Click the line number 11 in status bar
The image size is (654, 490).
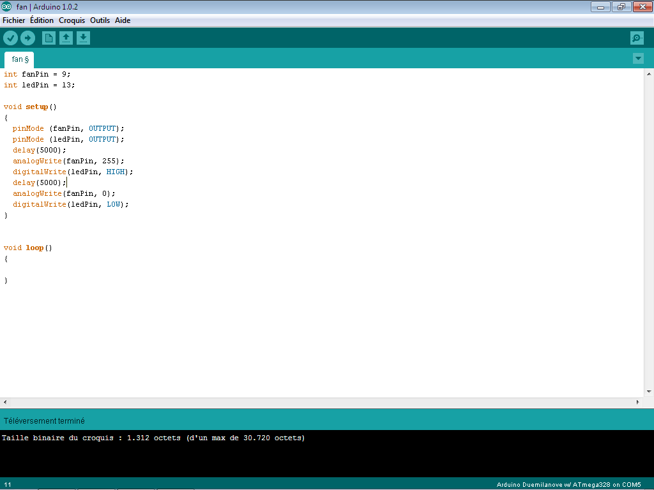tap(8, 485)
